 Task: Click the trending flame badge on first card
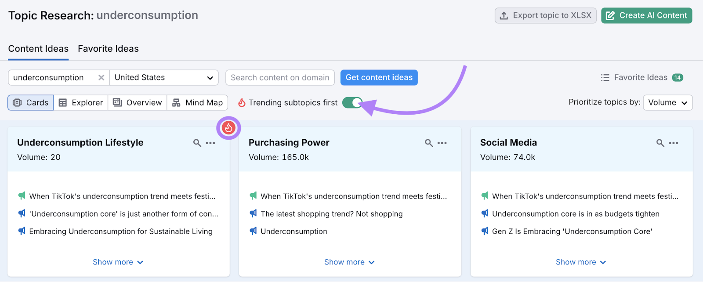[x=228, y=128]
